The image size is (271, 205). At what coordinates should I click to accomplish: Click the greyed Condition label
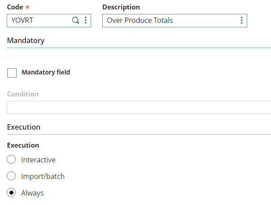[x=23, y=94]
